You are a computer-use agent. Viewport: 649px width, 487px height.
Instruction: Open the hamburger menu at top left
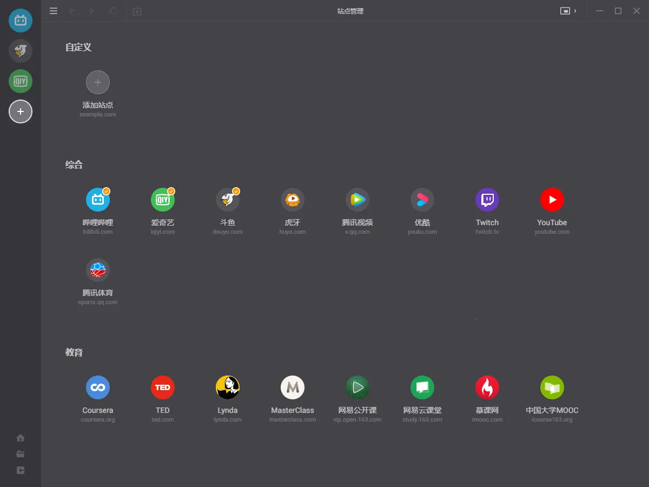pyautogui.click(x=53, y=11)
